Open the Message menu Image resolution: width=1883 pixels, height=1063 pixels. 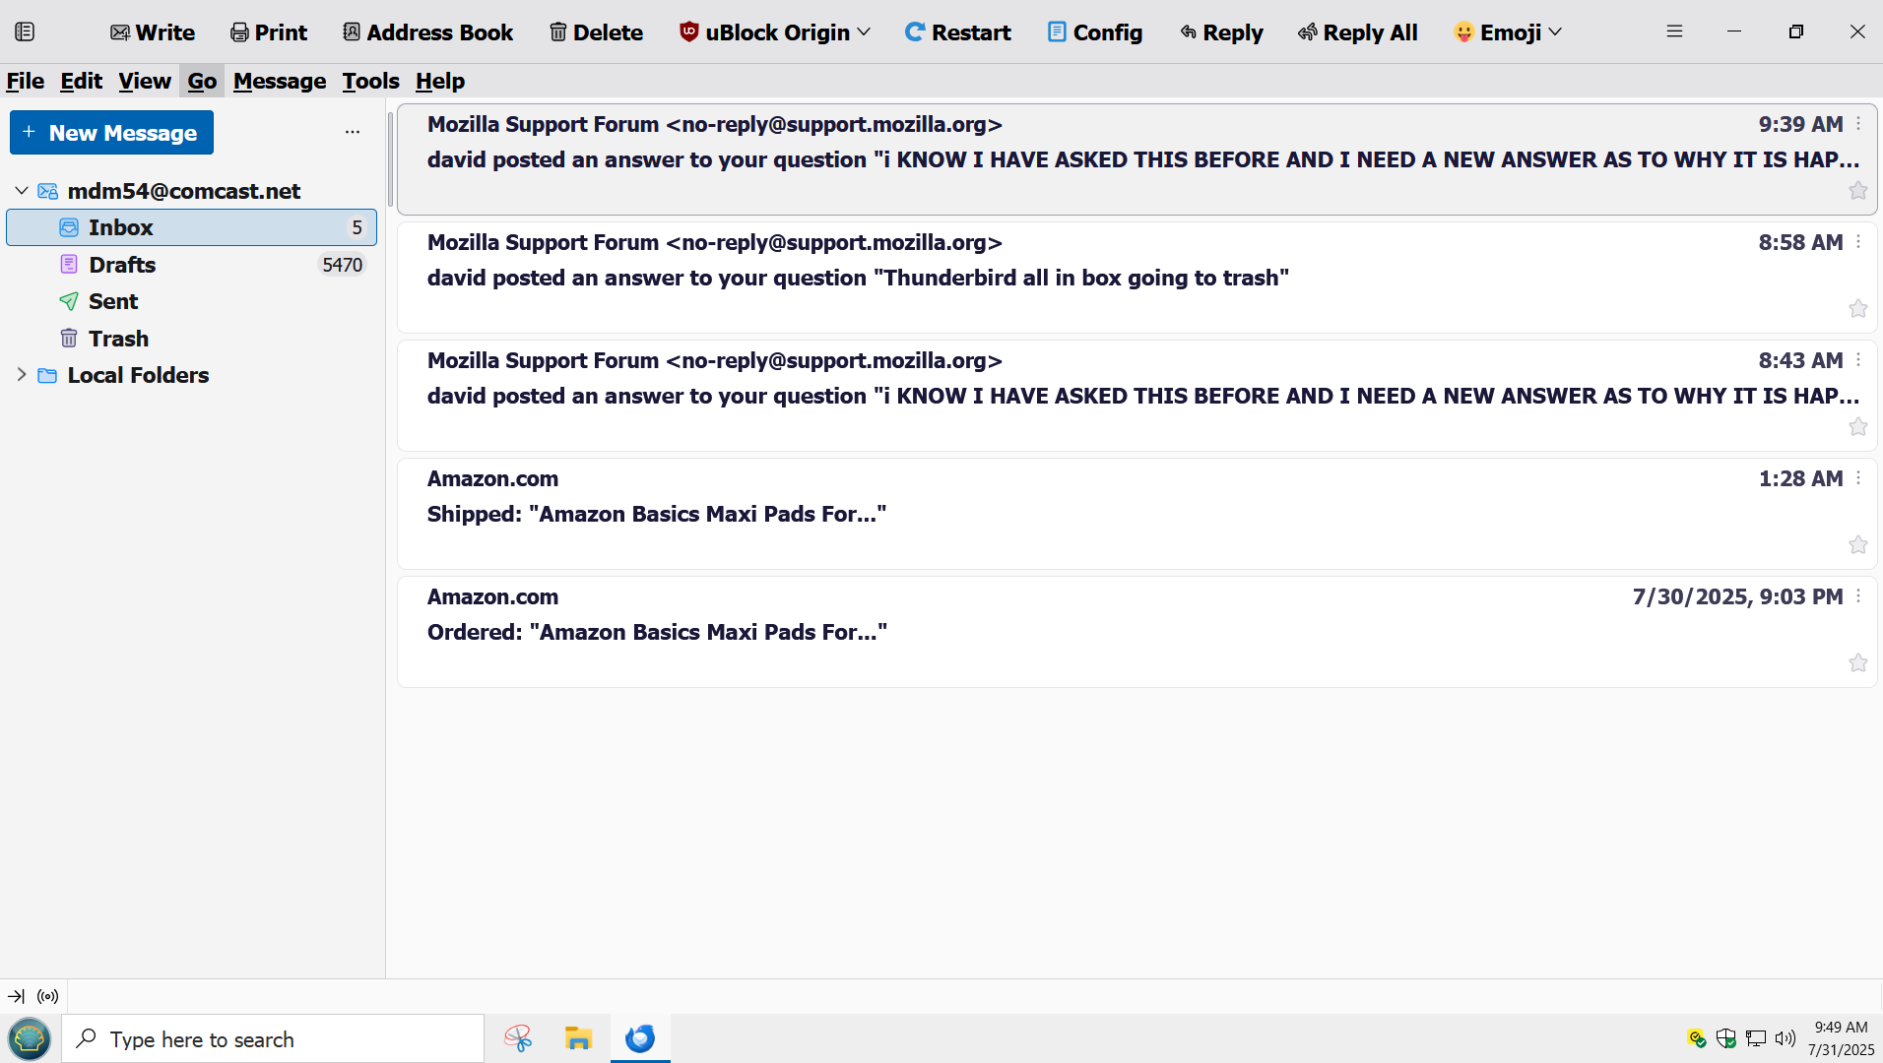pyautogui.click(x=280, y=81)
